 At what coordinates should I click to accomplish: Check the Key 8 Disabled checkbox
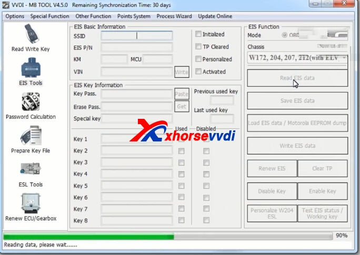coord(206,220)
